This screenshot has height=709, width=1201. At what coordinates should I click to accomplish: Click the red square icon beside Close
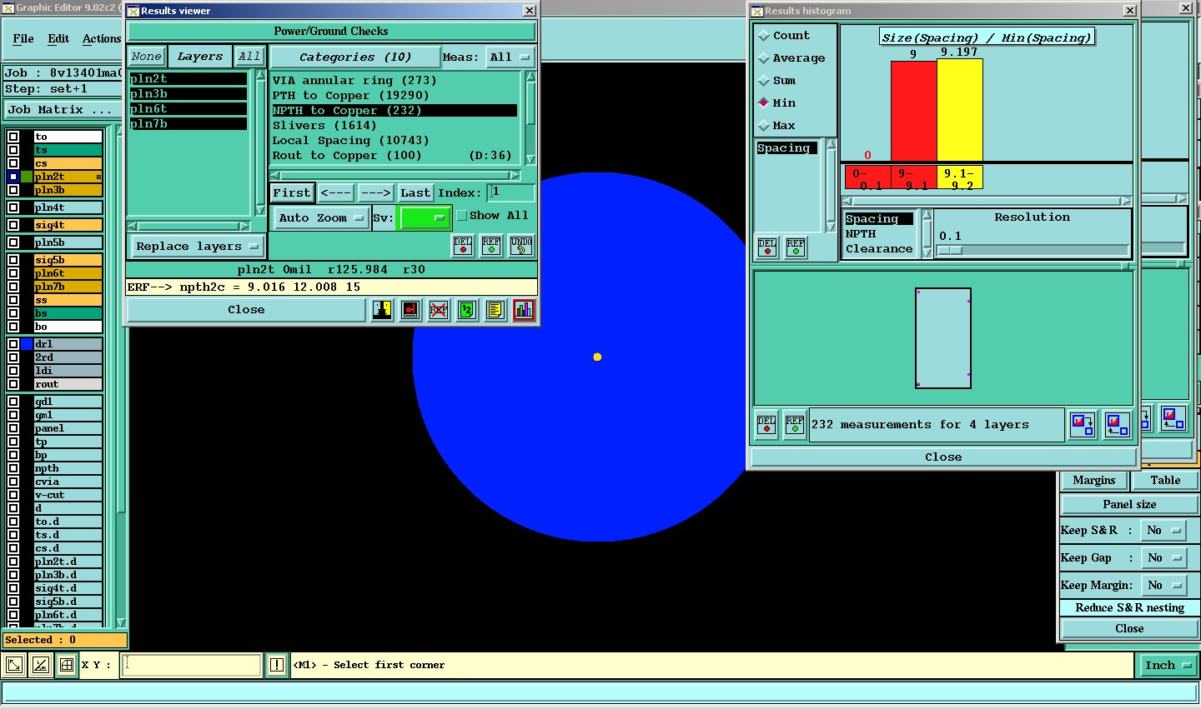(410, 310)
